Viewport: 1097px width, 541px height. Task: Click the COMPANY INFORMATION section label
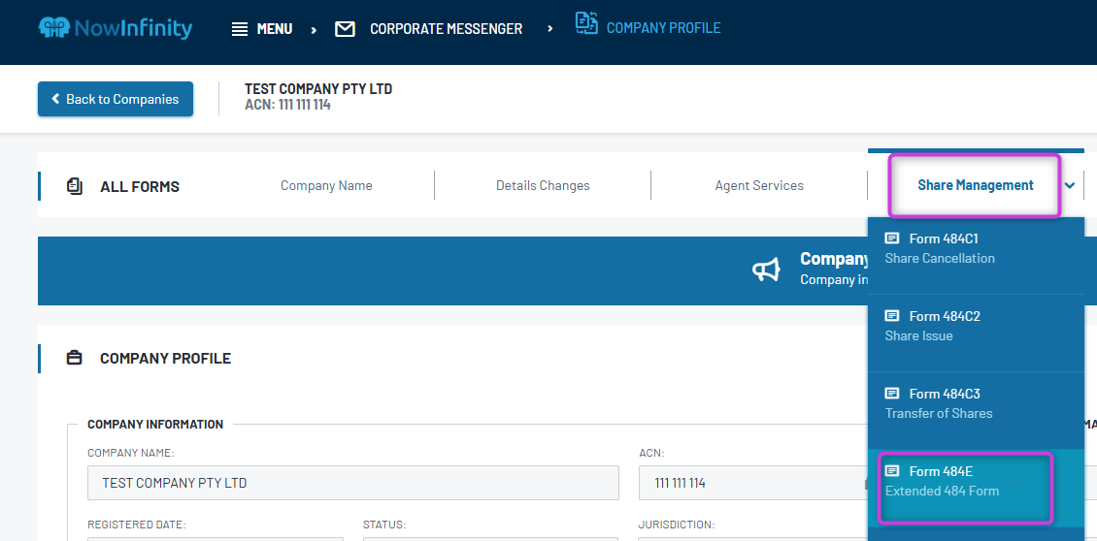(155, 425)
